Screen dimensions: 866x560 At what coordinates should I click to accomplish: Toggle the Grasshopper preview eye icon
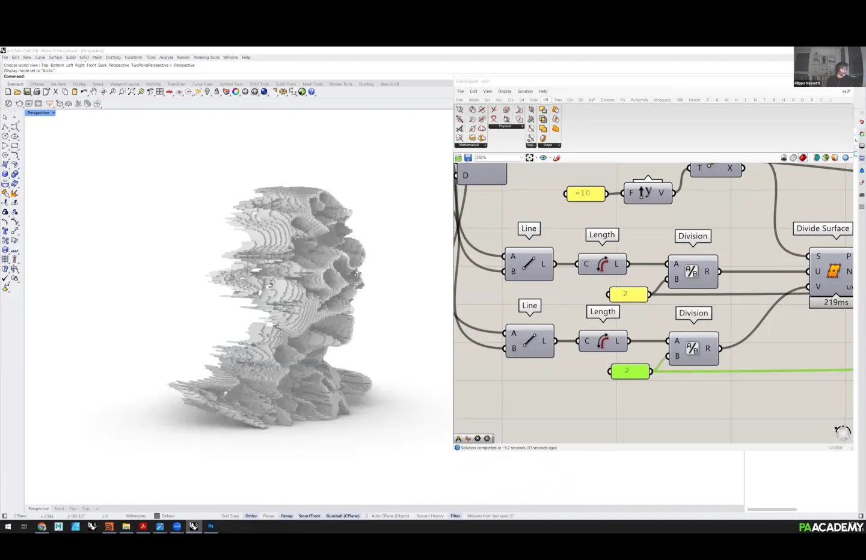pyautogui.click(x=543, y=158)
